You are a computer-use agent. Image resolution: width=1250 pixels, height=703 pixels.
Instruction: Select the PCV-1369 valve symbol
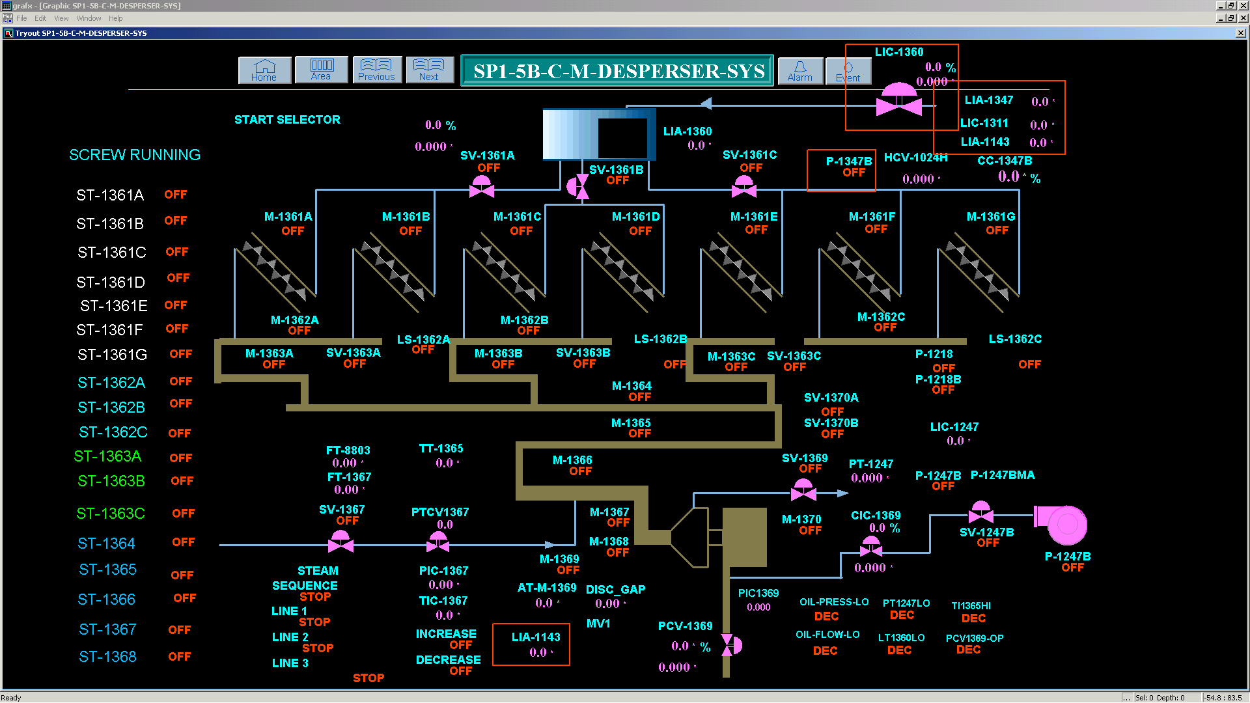pos(729,645)
